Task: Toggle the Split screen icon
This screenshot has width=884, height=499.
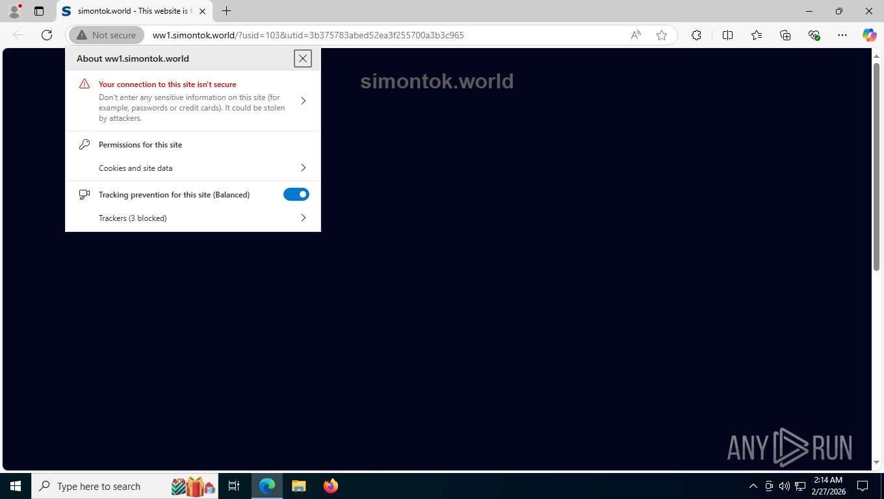Action: (728, 35)
